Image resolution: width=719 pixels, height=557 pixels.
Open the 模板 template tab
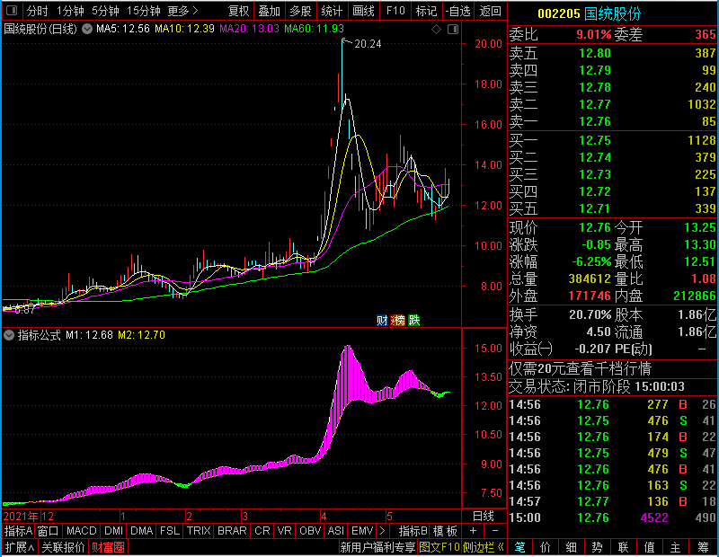click(x=445, y=531)
